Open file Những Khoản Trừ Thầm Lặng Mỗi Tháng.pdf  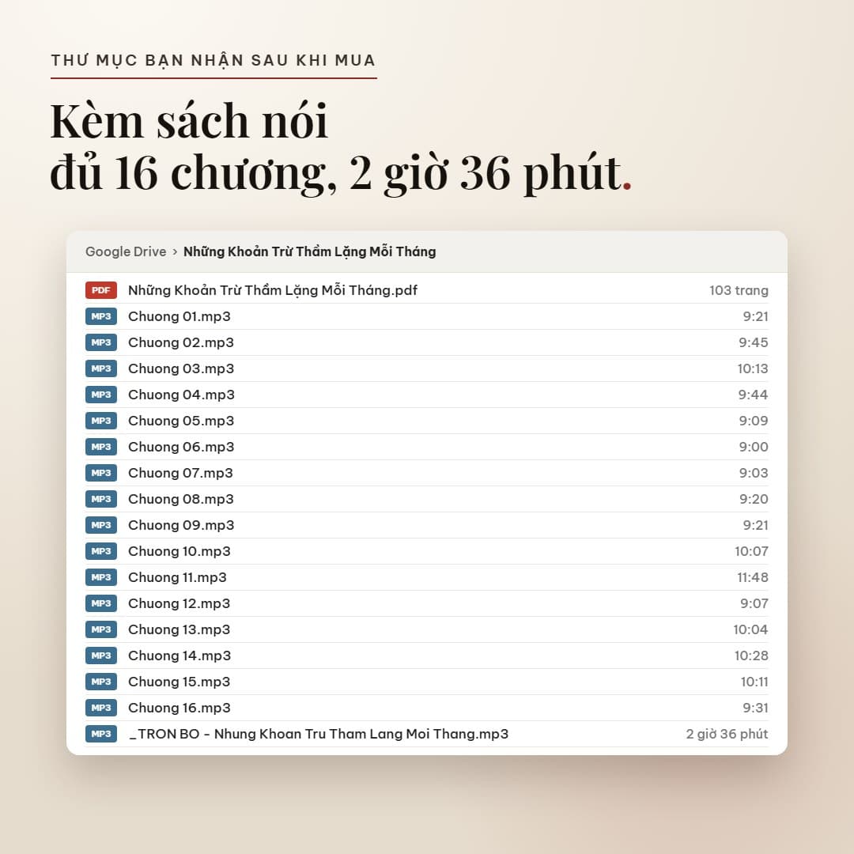pos(273,290)
